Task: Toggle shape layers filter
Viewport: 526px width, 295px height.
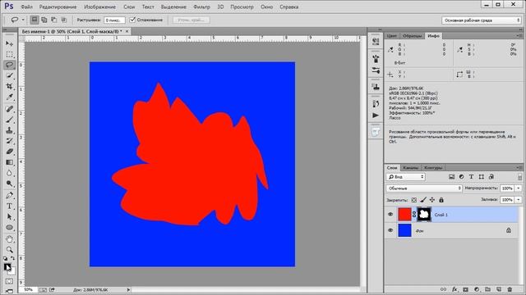Action: [482, 177]
